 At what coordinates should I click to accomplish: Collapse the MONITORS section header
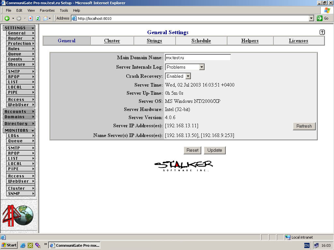19,130
